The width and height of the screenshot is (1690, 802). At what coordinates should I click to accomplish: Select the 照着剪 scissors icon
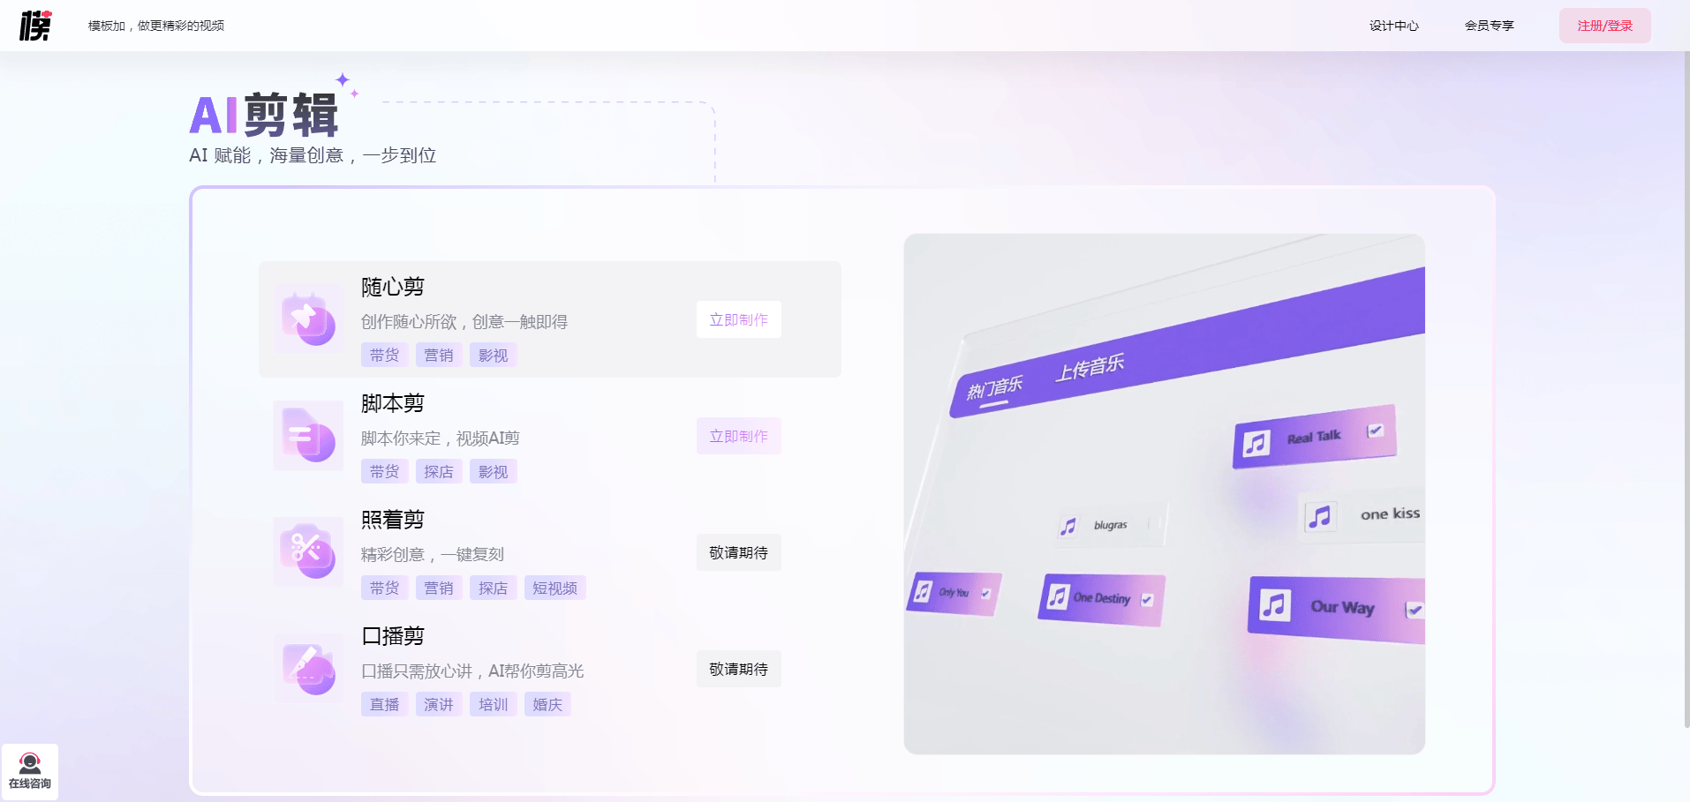coord(308,552)
